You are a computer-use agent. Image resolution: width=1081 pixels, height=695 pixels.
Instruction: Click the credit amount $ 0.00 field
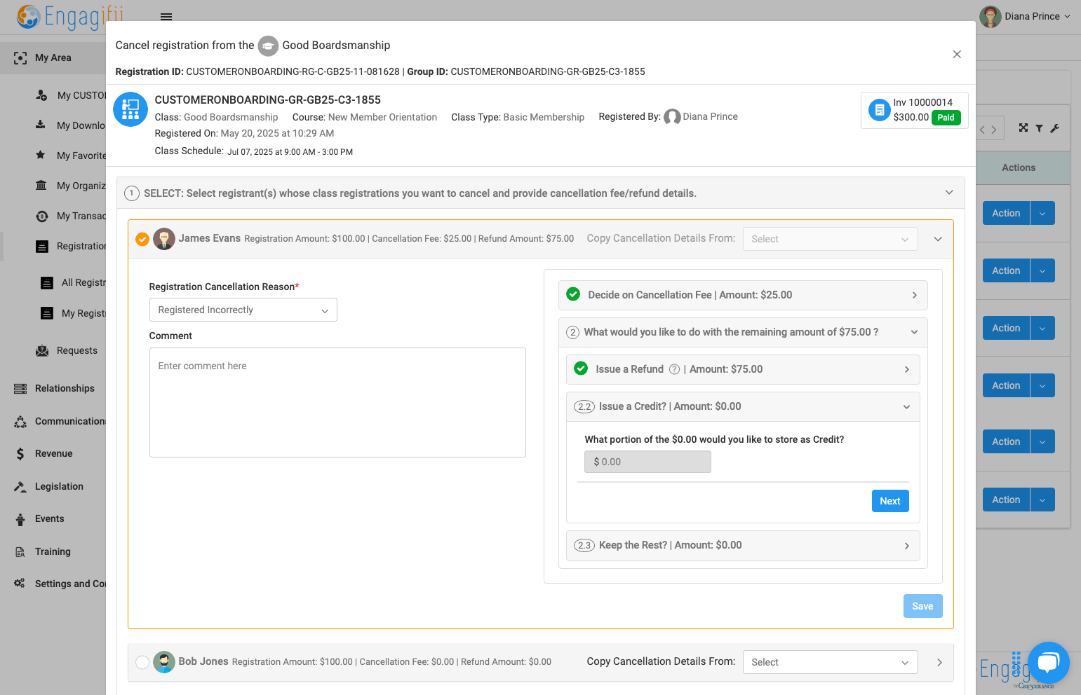click(x=647, y=462)
